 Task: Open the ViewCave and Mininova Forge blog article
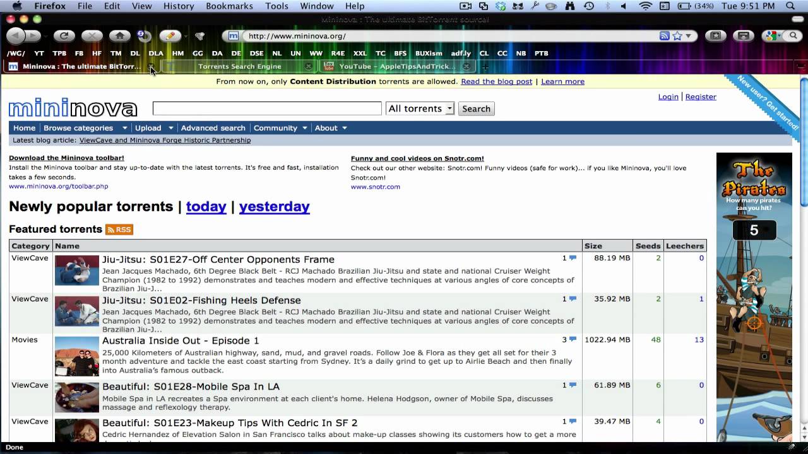tap(165, 140)
